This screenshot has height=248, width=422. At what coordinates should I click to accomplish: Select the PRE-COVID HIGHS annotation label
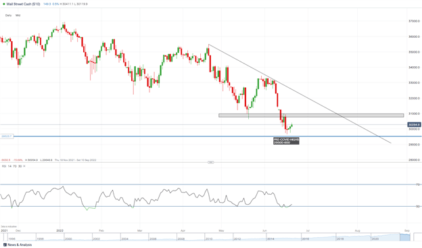point(286,141)
